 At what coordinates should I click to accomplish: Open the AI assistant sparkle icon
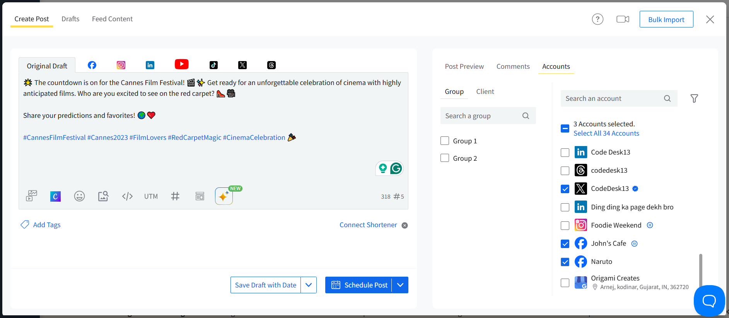pos(224,196)
